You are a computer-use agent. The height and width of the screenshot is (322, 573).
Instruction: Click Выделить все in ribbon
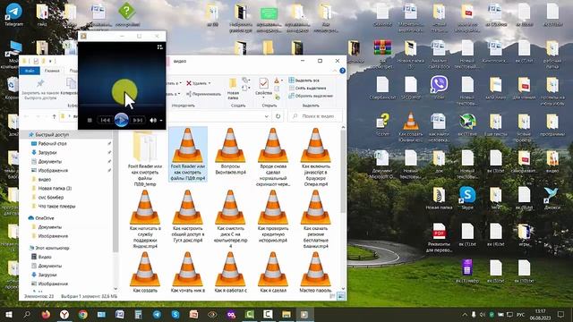[304, 80]
